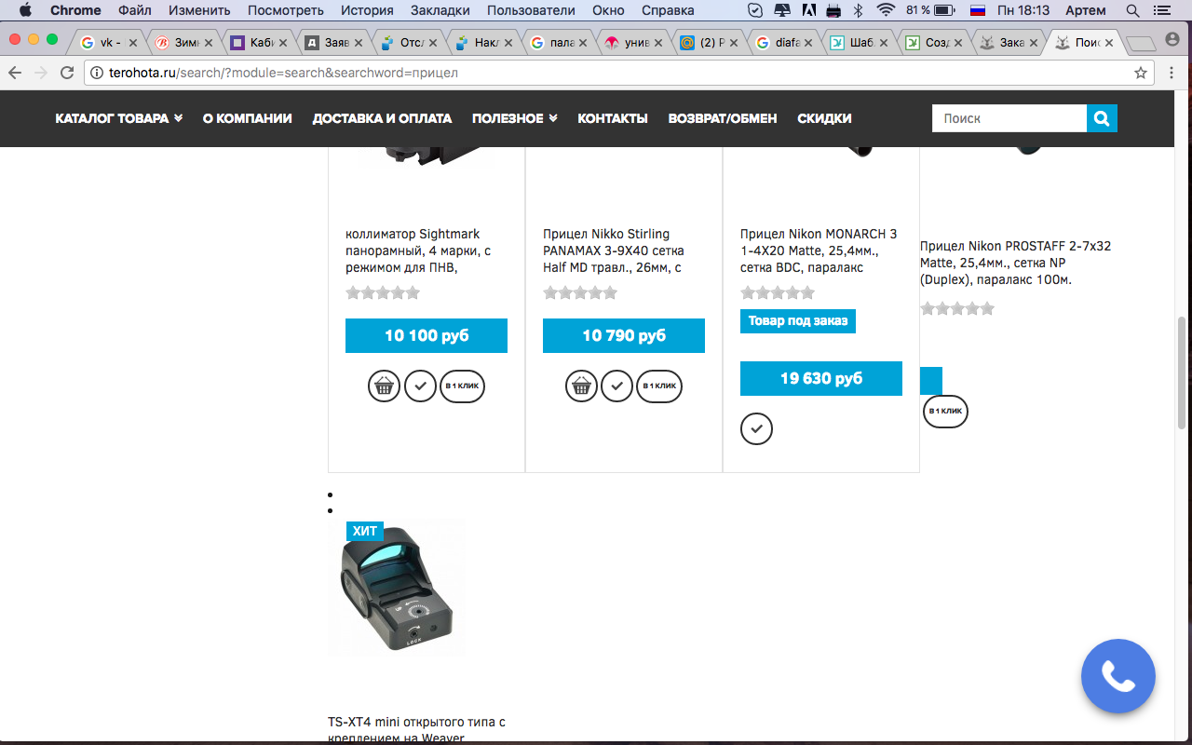Viewport: 1192px width, 745px height.
Task: Toggle compare checkmark for Nikon MONARCH 3
Action: pyautogui.click(x=756, y=428)
